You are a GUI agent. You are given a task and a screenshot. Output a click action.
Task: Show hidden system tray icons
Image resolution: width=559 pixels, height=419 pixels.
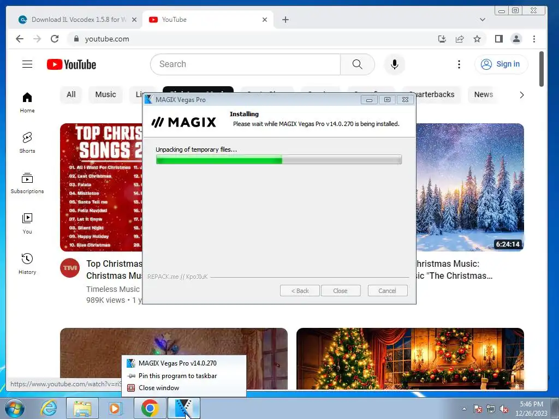pyautogui.click(x=464, y=409)
